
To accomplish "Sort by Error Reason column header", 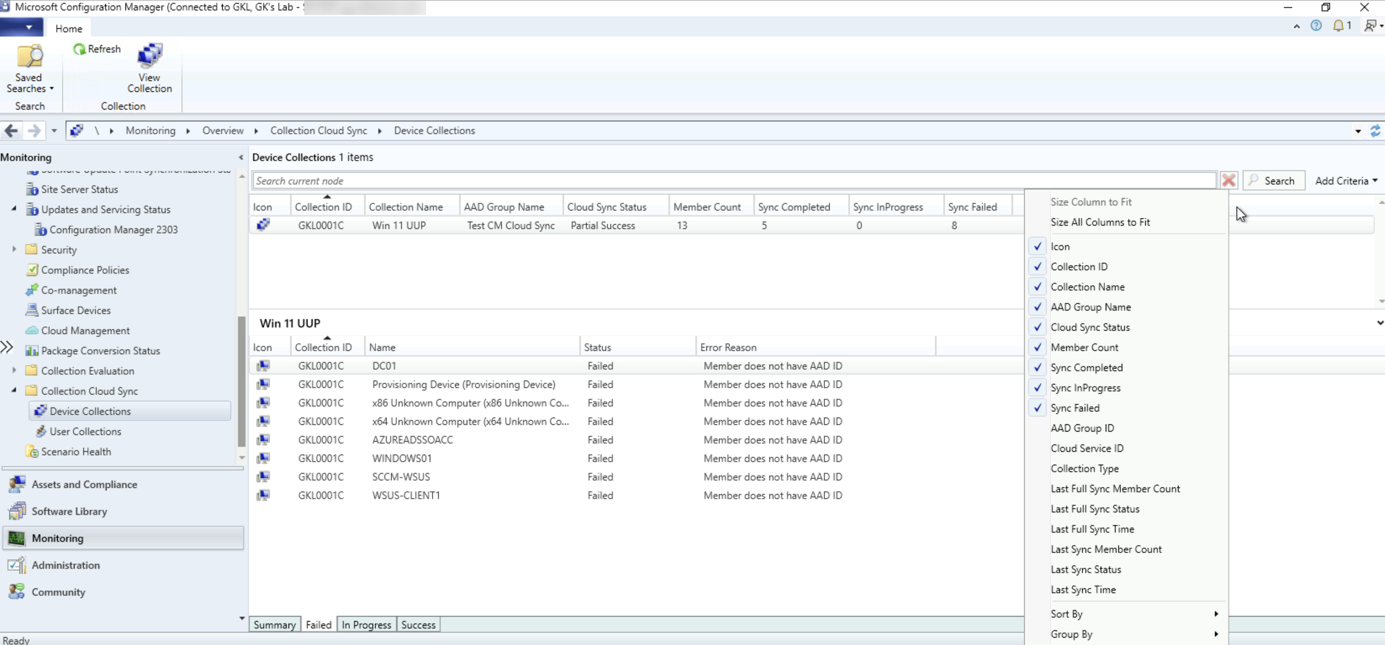I will coord(815,348).
